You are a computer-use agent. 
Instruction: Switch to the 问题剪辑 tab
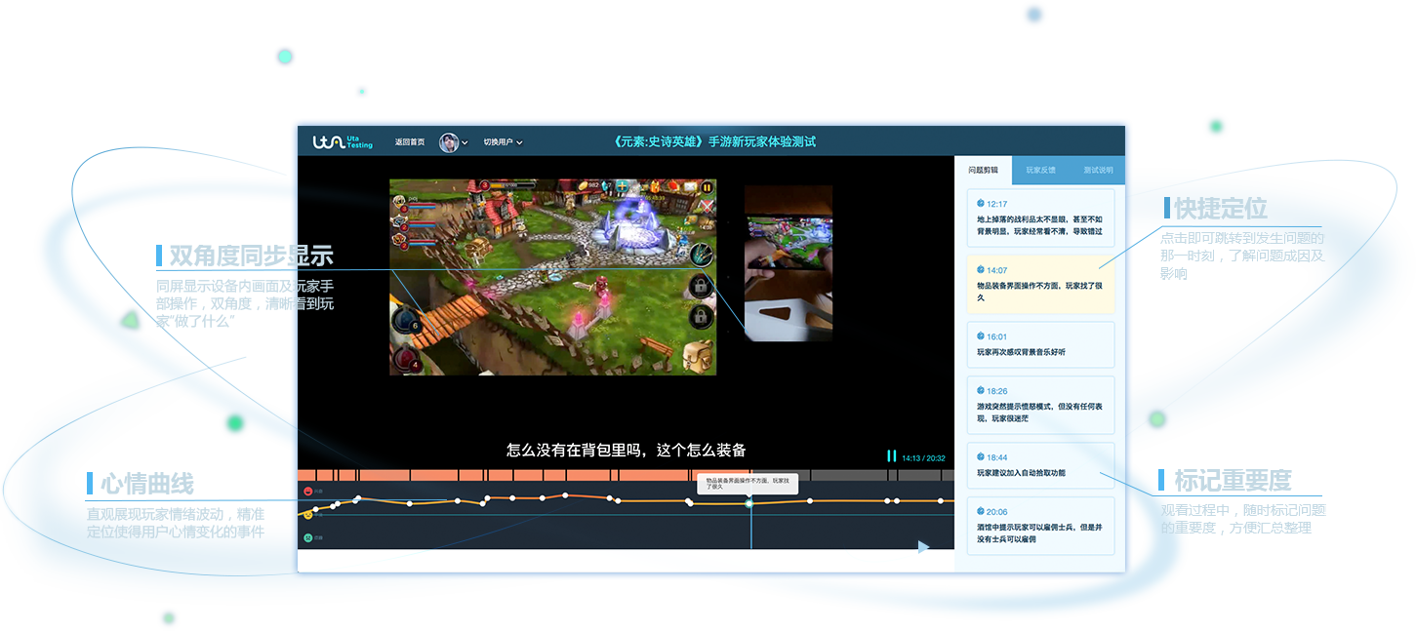click(983, 170)
